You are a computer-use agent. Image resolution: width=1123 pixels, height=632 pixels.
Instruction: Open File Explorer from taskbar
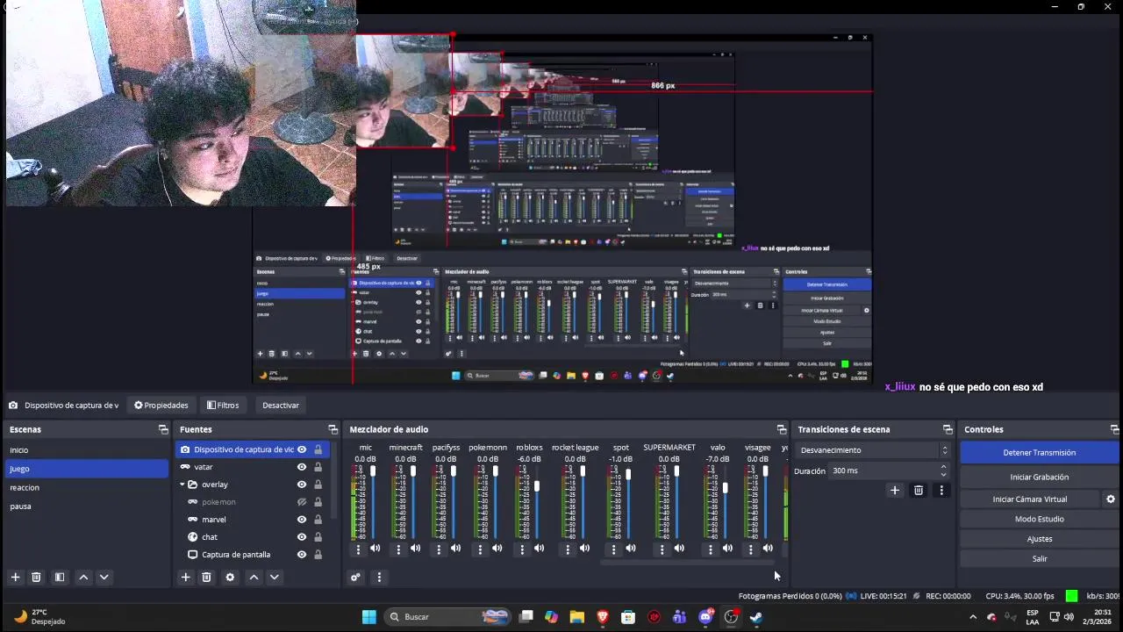pyautogui.click(x=576, y=617)
